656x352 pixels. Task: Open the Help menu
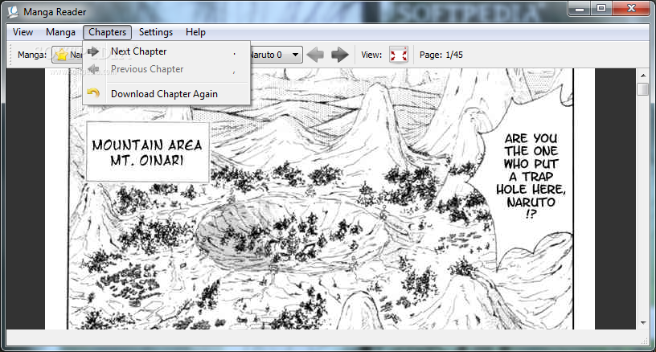(x=195, y=32)
